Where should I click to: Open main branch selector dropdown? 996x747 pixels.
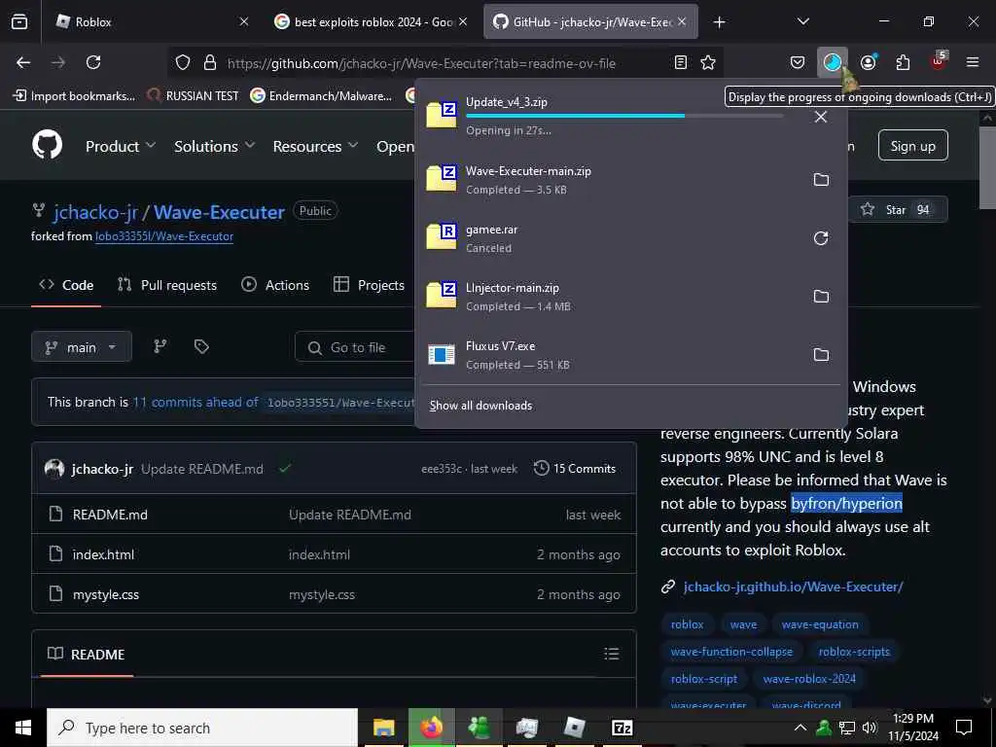pyautogui.click(x=82, y=347)
